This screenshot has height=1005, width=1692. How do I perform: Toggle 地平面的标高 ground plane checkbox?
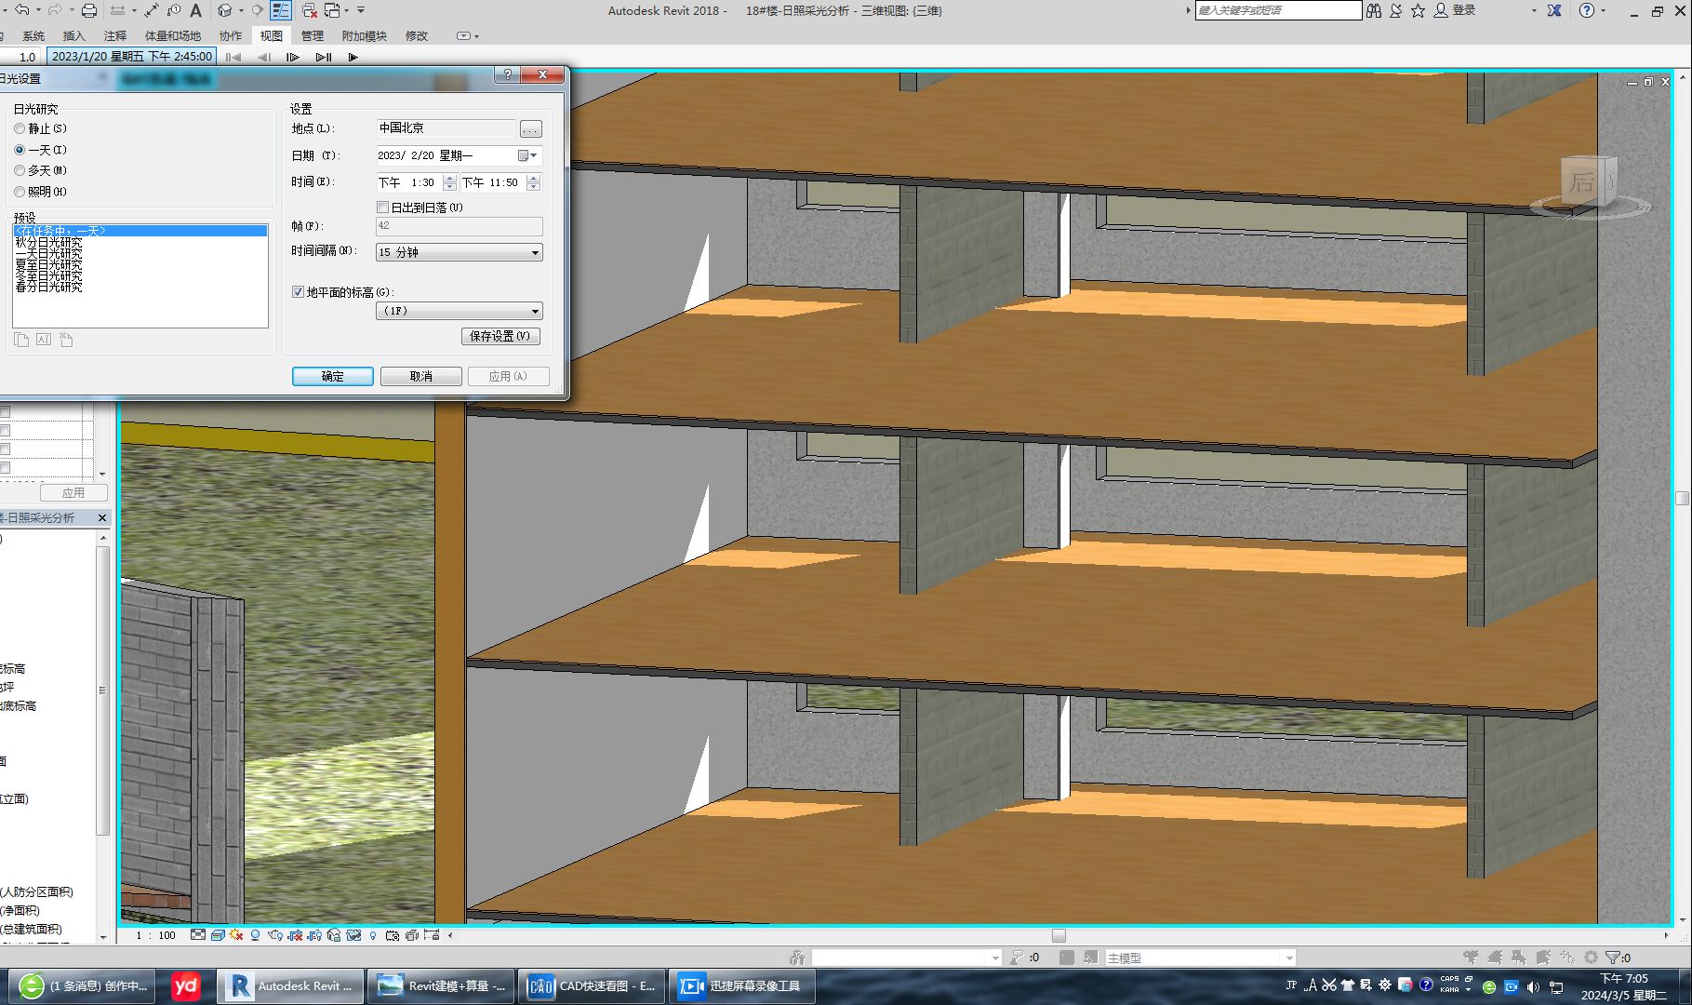pyautogui.click(x=298, y=292)
